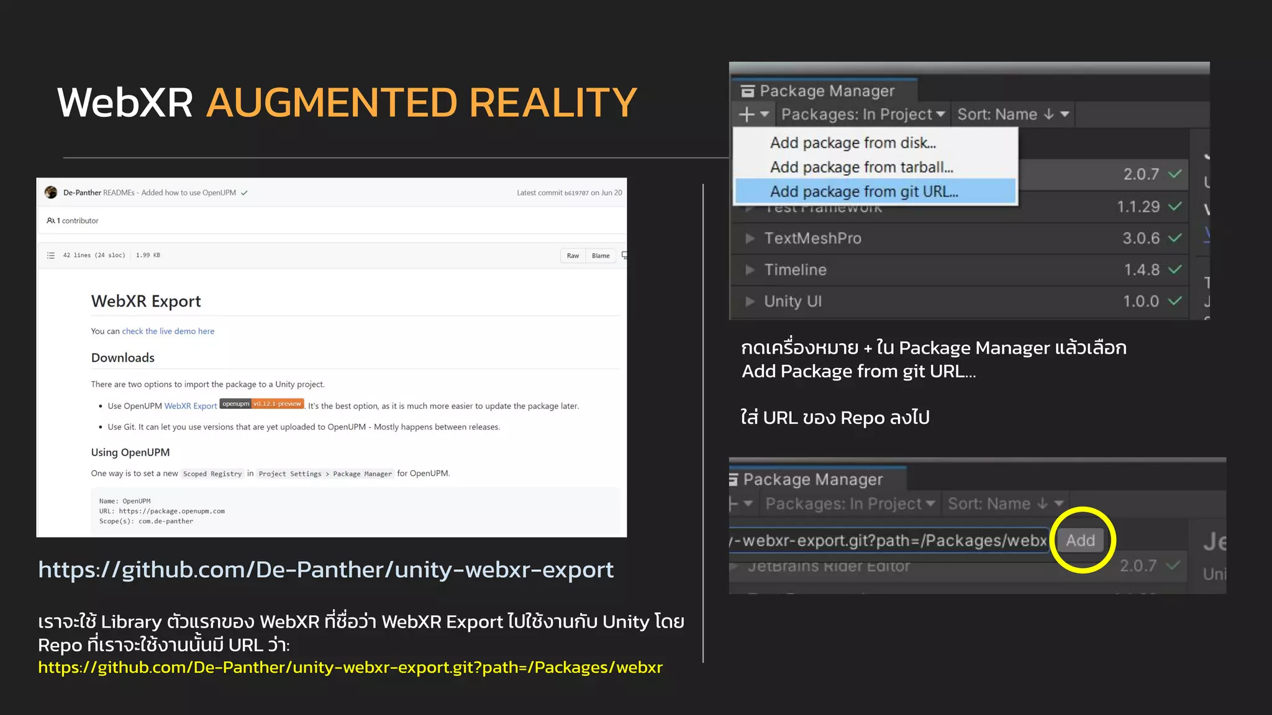Open Packages: In Project dropdown in top Package Manager
Screen dimensions: 1272x715
(863, 115)
